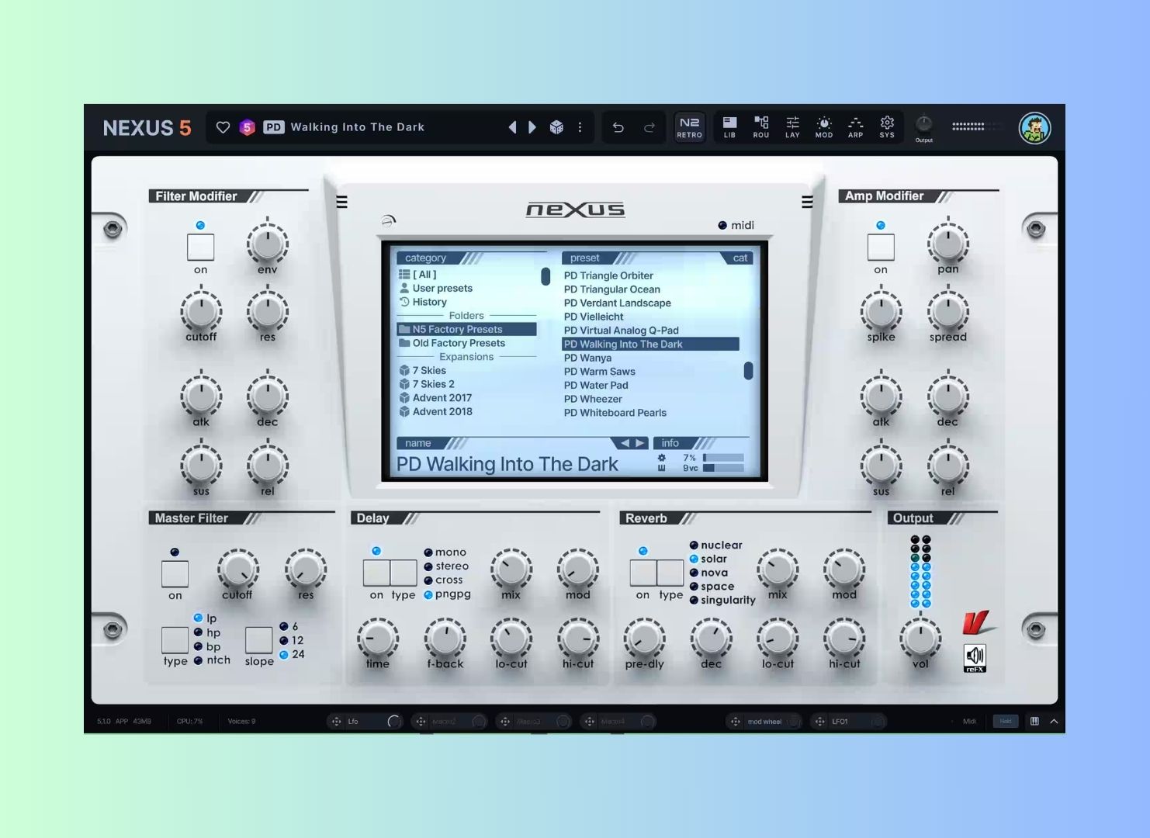Click the Lfo macro move handle

point(336,722)
